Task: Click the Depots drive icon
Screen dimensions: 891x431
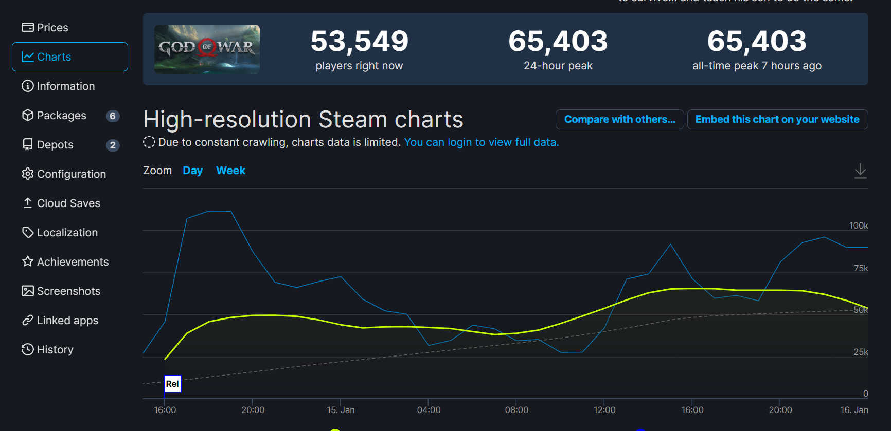Action: 27,144
